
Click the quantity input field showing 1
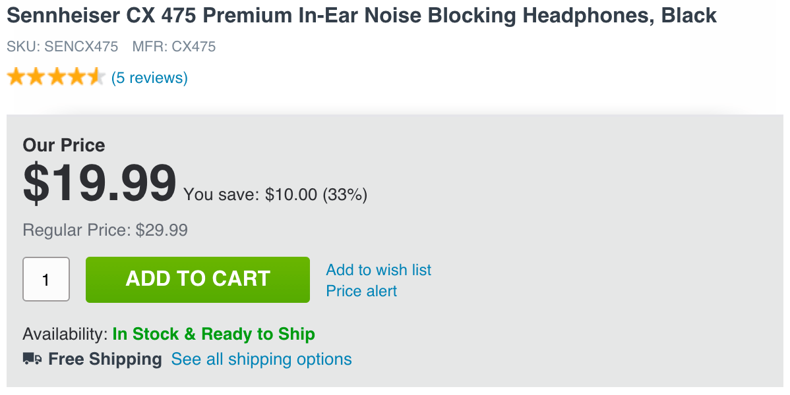pos(46,279)
